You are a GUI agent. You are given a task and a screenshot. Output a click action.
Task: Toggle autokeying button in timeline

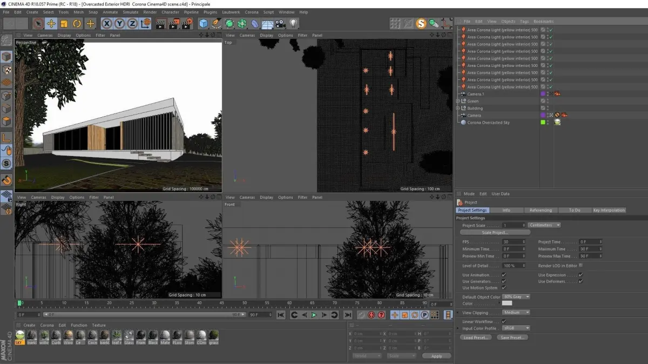(372, 315)
